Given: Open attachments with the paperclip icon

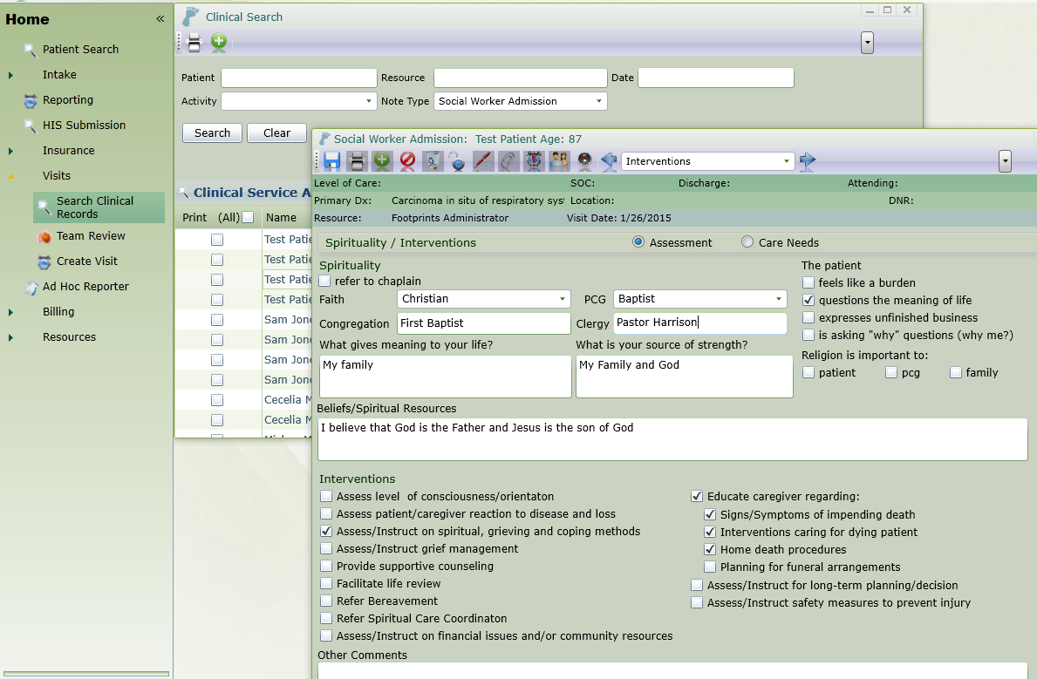Looking at the screenshot, I should pos(507,161).
